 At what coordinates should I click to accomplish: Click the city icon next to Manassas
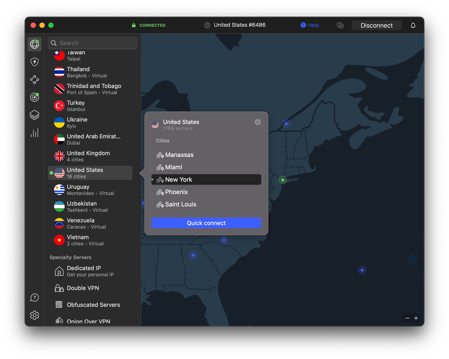coord(160,155)
